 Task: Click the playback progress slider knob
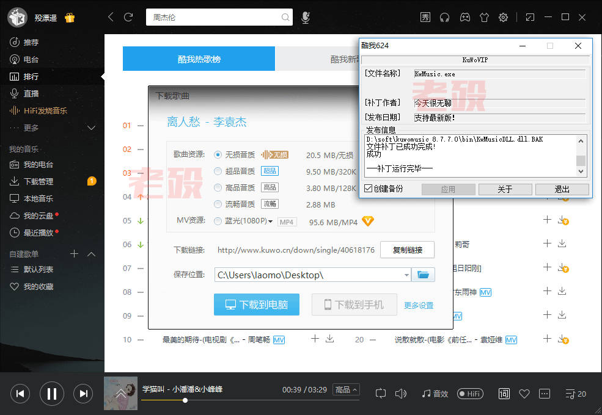pyautogui.click(x=185, y=400)
